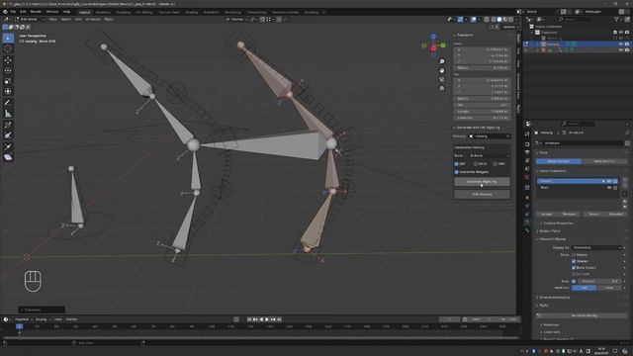Select the Select Box tool
The width and height of the screenshot is (633, 356).
(x=8, y=38)
